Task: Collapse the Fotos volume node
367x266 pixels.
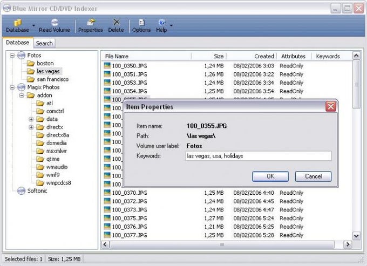Action: pos(12,56)
